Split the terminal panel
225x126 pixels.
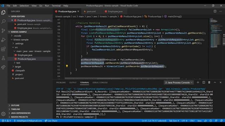(x=204, y=83)
